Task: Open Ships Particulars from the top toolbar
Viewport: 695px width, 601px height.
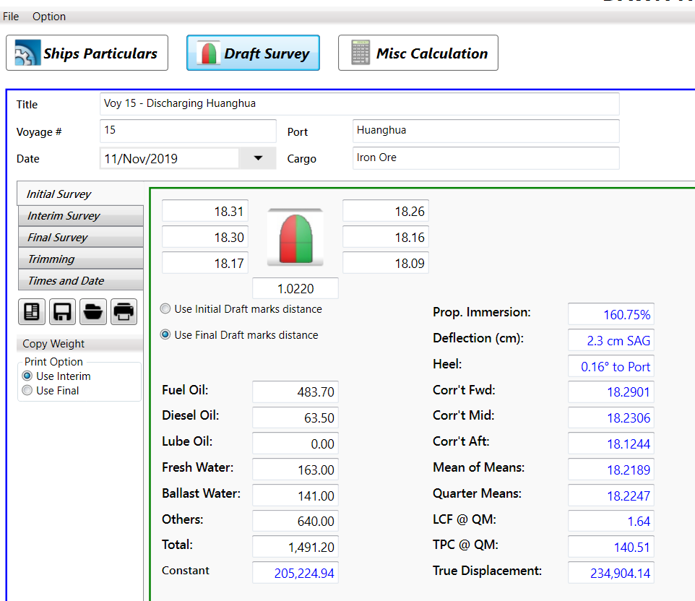Action: (x=87, y=53)
